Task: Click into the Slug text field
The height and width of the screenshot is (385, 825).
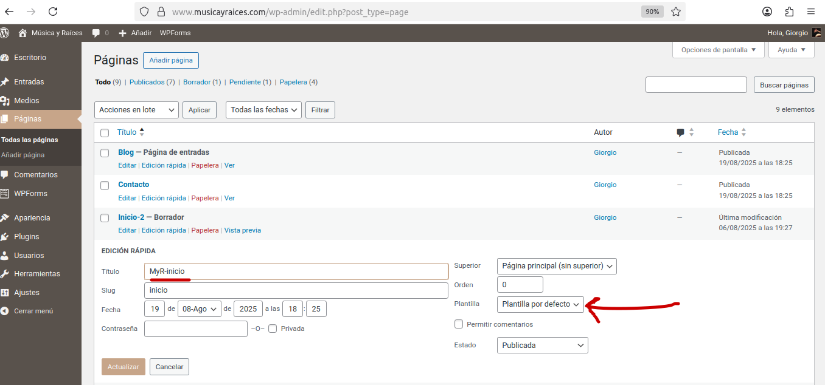Action: [x=296, y=290]
